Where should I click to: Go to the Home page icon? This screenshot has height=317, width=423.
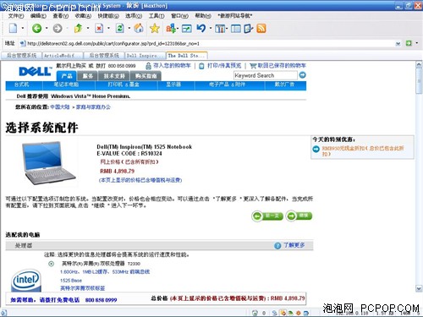click(139, 28)
